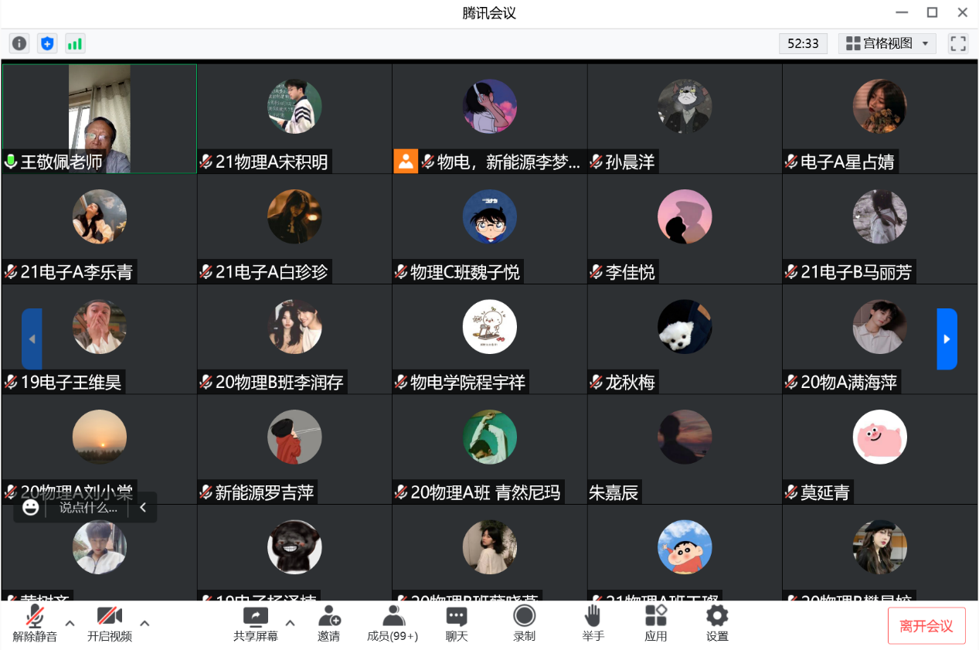Collapse the emoji reaction bar arrow
This screenshot has width=979, height=650.
(143, 508)
